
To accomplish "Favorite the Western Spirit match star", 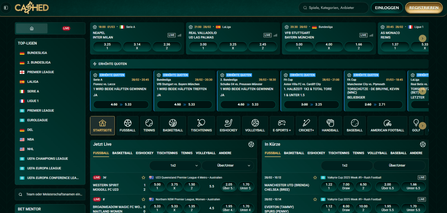I will coord(143,178).
